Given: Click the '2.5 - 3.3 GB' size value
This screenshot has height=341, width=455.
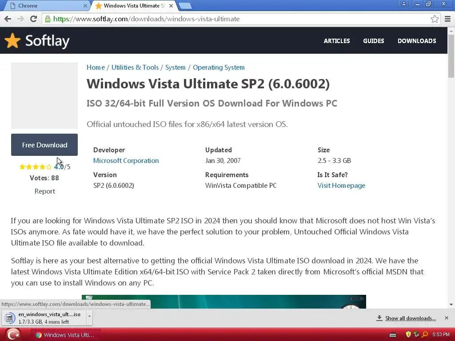Looking at the screenshot, I should click(334, 161).
